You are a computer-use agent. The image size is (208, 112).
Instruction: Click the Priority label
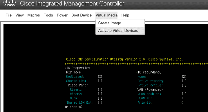coord(146,102)
